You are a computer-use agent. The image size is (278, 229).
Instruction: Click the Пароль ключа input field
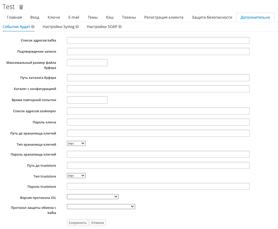coord(158,122)
